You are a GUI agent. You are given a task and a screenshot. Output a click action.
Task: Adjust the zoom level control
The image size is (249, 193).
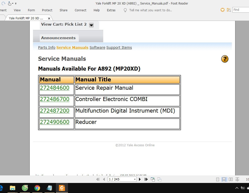247,179
